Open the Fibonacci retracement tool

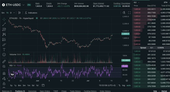pos(4,29)
